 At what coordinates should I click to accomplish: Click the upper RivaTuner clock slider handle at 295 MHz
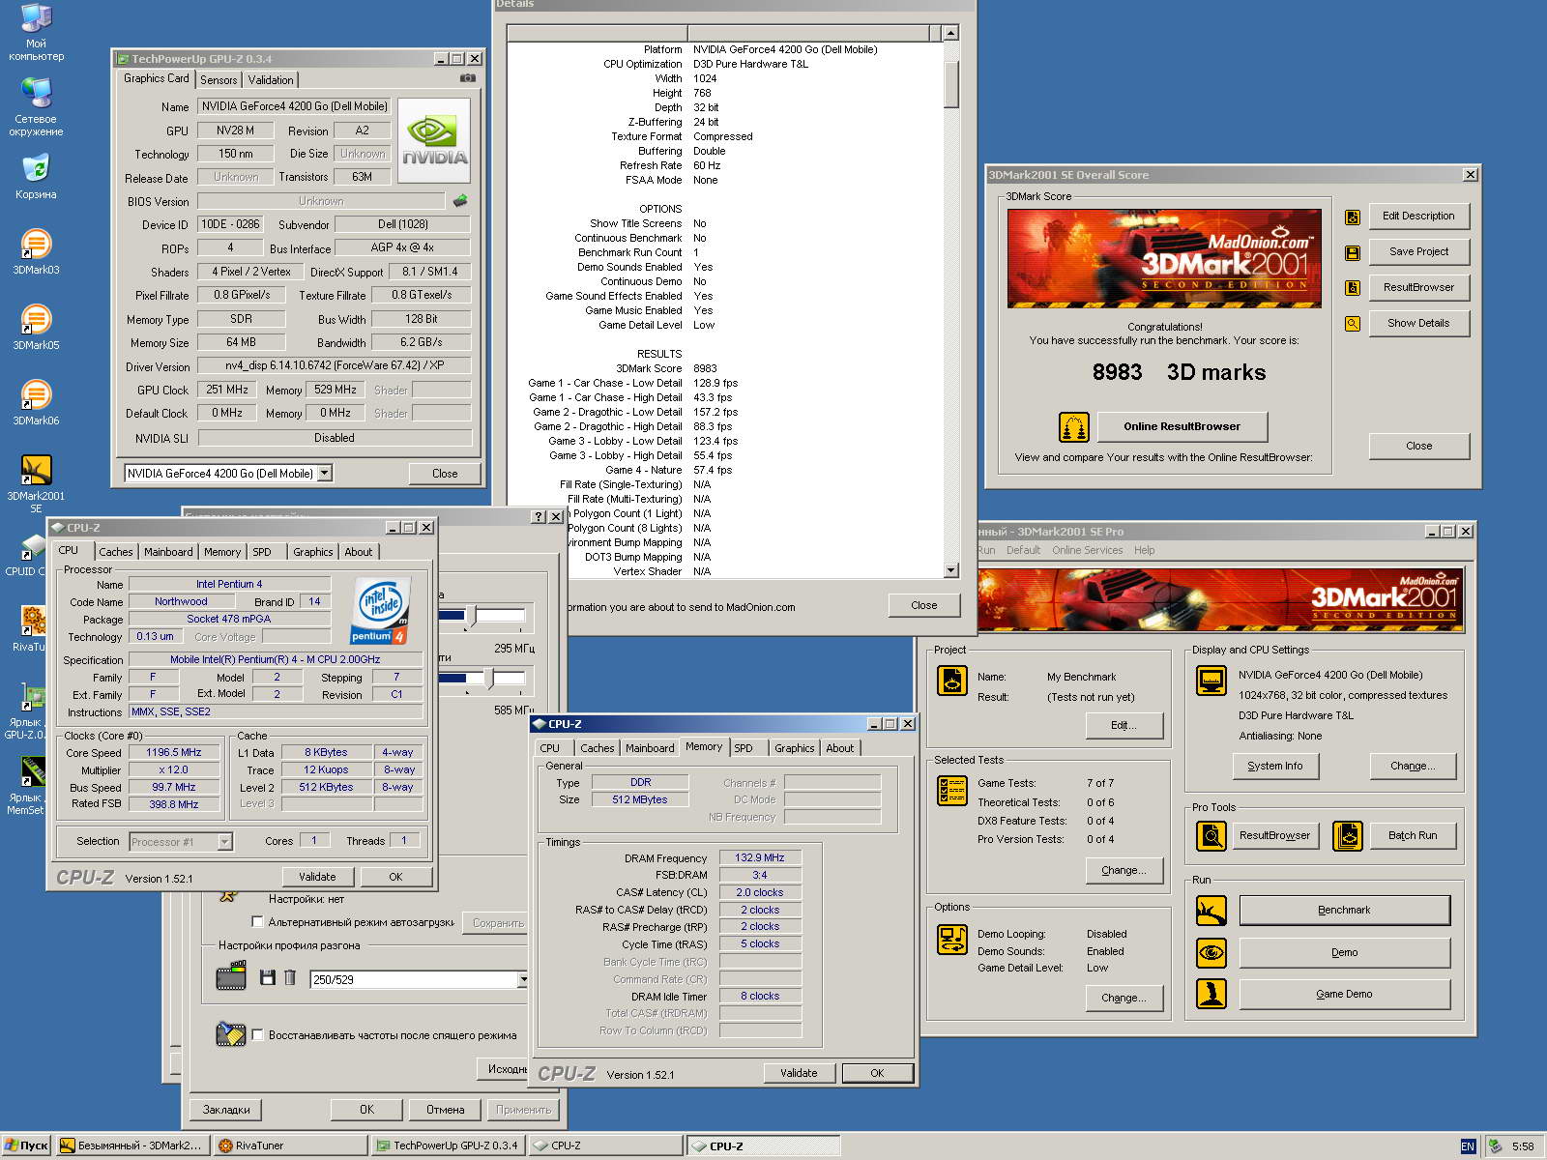coord(471,615)
